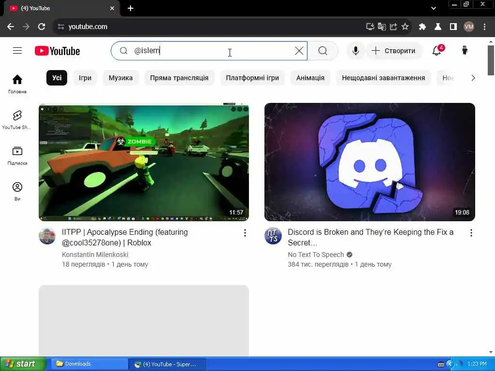Image resolution: width=495 pixels, height=371 pixels.
Task: Select the Анімація filter chip
Action: (310, 78)
